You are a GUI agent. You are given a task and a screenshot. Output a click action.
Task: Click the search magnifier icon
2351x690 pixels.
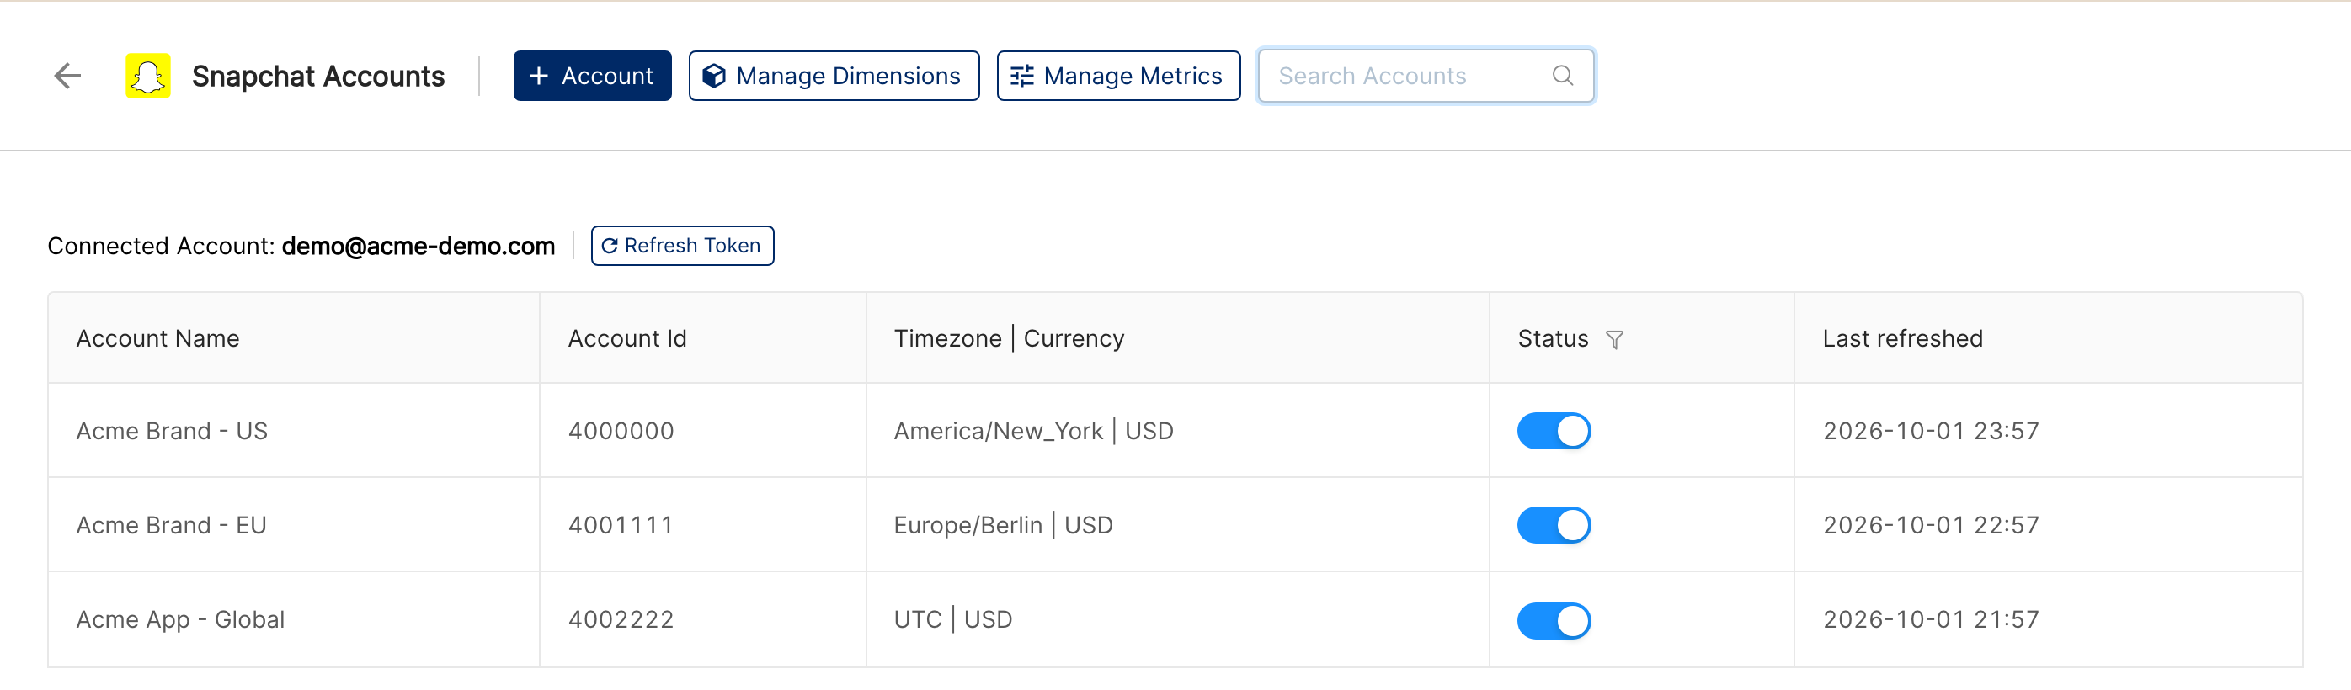pyautogui.click(x=1563, y=76)
